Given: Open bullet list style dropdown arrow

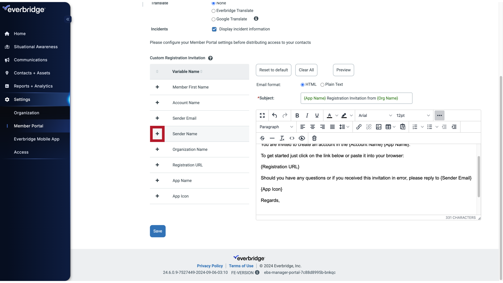Looking at the screenshot, I should [x=437, y=127].
